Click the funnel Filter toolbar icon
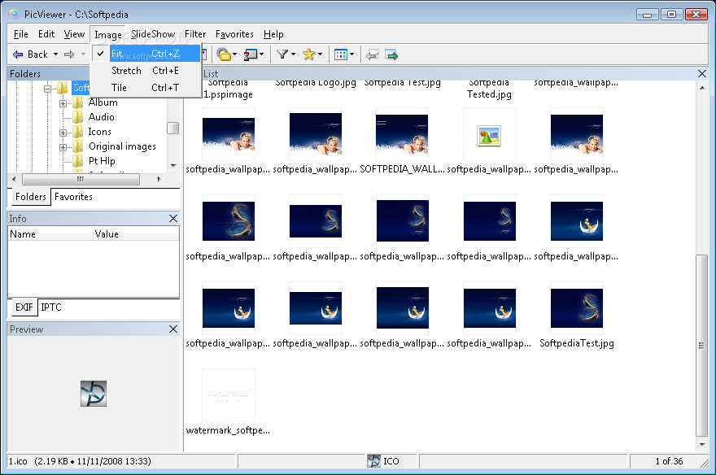This screenshot has height=475, width=716. click(282, 54)
